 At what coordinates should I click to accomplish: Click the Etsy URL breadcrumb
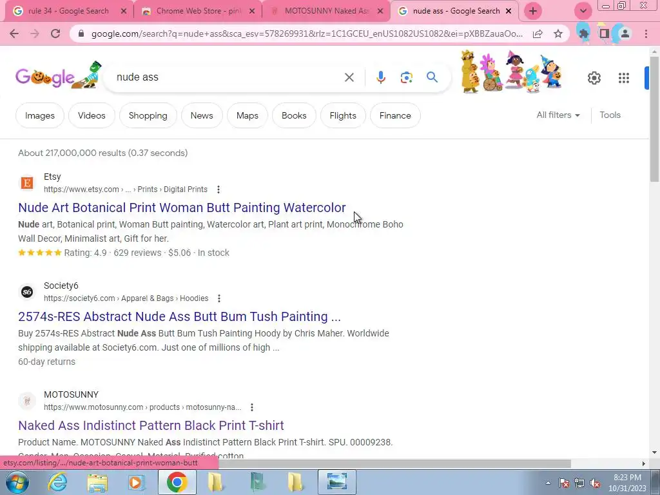pyautogui.click(x=126, y=189)
